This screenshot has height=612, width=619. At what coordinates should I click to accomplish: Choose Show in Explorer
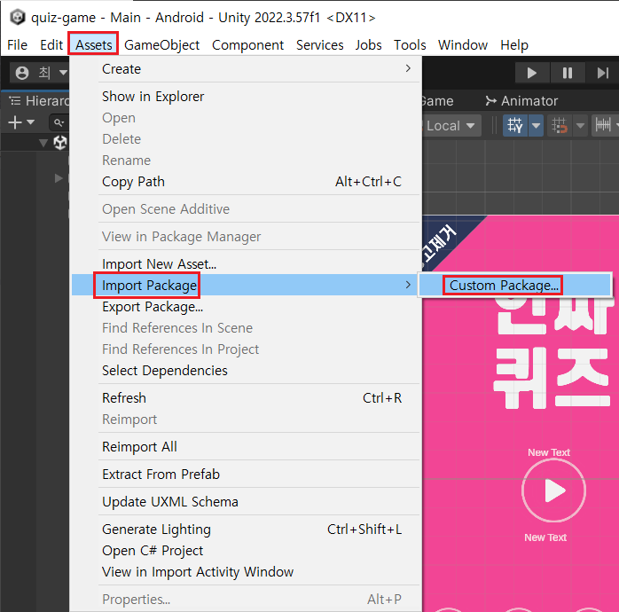tap(246, 97)
